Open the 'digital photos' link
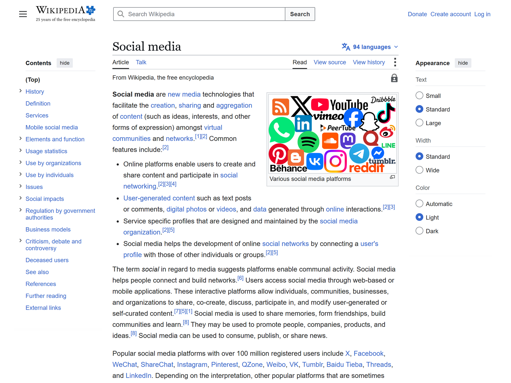 tap(187, 209)
